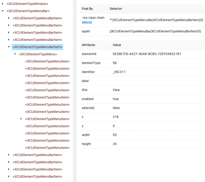Collapse the XCUIElementTypeMenuBar node arrow
The width and height of the screenshot is (205, 182).
(x=3, y=11)
